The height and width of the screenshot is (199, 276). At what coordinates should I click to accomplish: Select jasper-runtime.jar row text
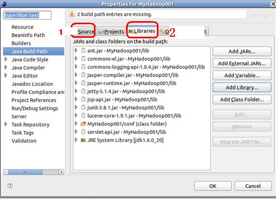[x=132, y=83]
